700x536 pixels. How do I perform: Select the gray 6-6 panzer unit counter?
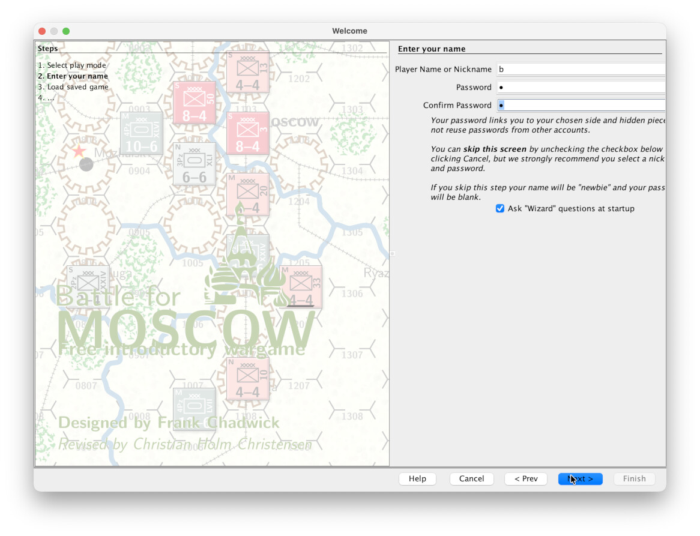[x=195, y=164]
